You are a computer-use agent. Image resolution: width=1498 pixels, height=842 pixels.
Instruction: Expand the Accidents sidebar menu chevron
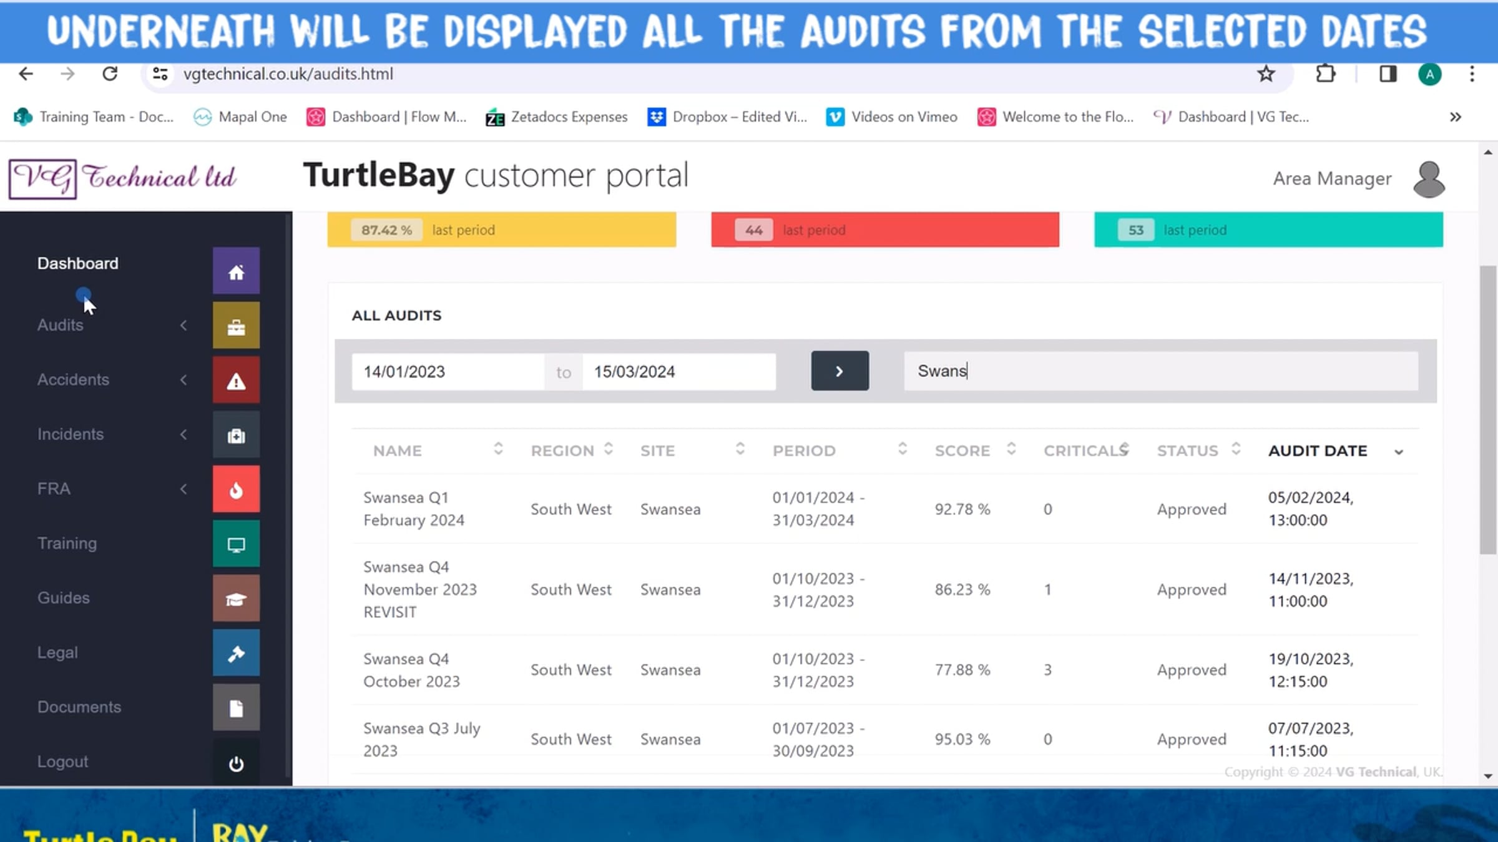[x=184, y=380]
